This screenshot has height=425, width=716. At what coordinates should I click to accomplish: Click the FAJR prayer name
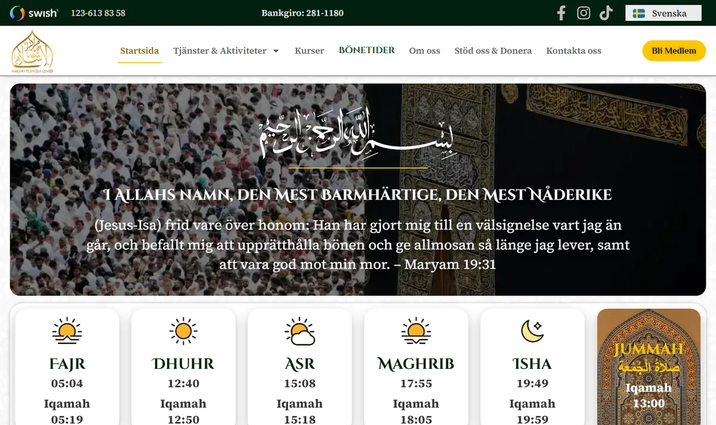[67, 364]
